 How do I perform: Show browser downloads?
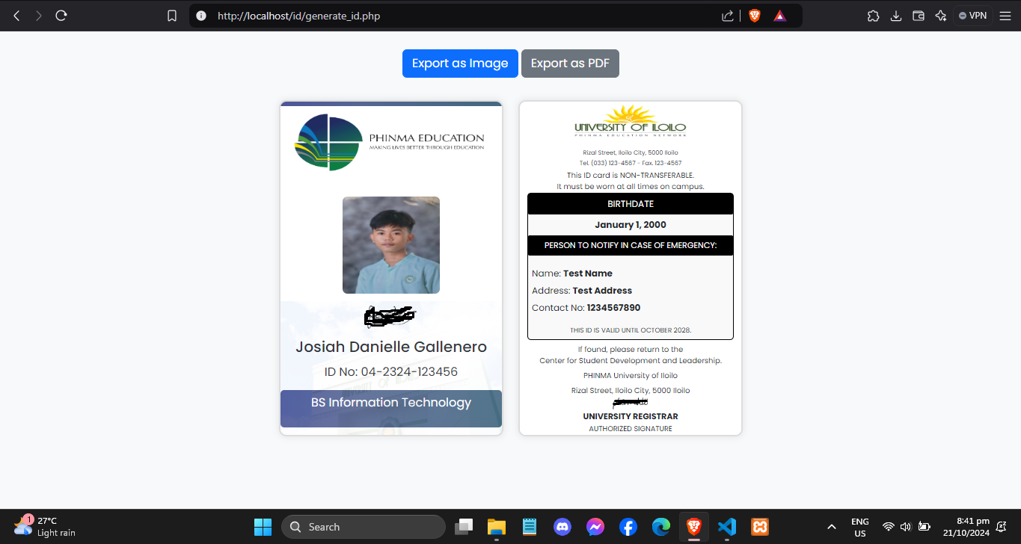tap(896, 16)
